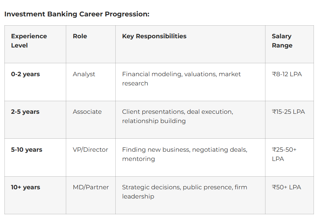This screenshot has height=218, width=319.
Task: Select the VP/Director role cell
Action: [x=90, y=150]
